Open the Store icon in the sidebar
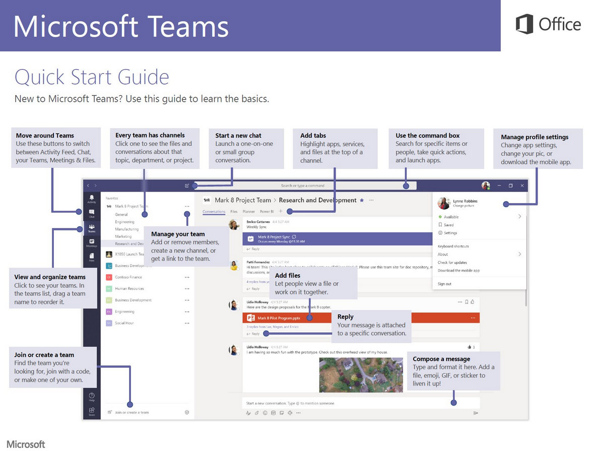This screenshot has width=594, height=451. [92, 412]
